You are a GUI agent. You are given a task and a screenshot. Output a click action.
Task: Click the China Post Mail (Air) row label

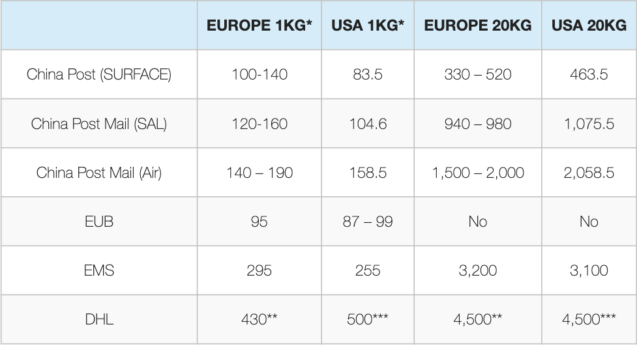[x=99, y=173]
